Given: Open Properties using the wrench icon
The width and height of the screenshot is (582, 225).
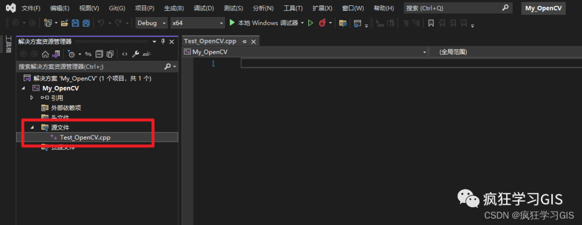Looking at the screenshot, I should [135, 54].
